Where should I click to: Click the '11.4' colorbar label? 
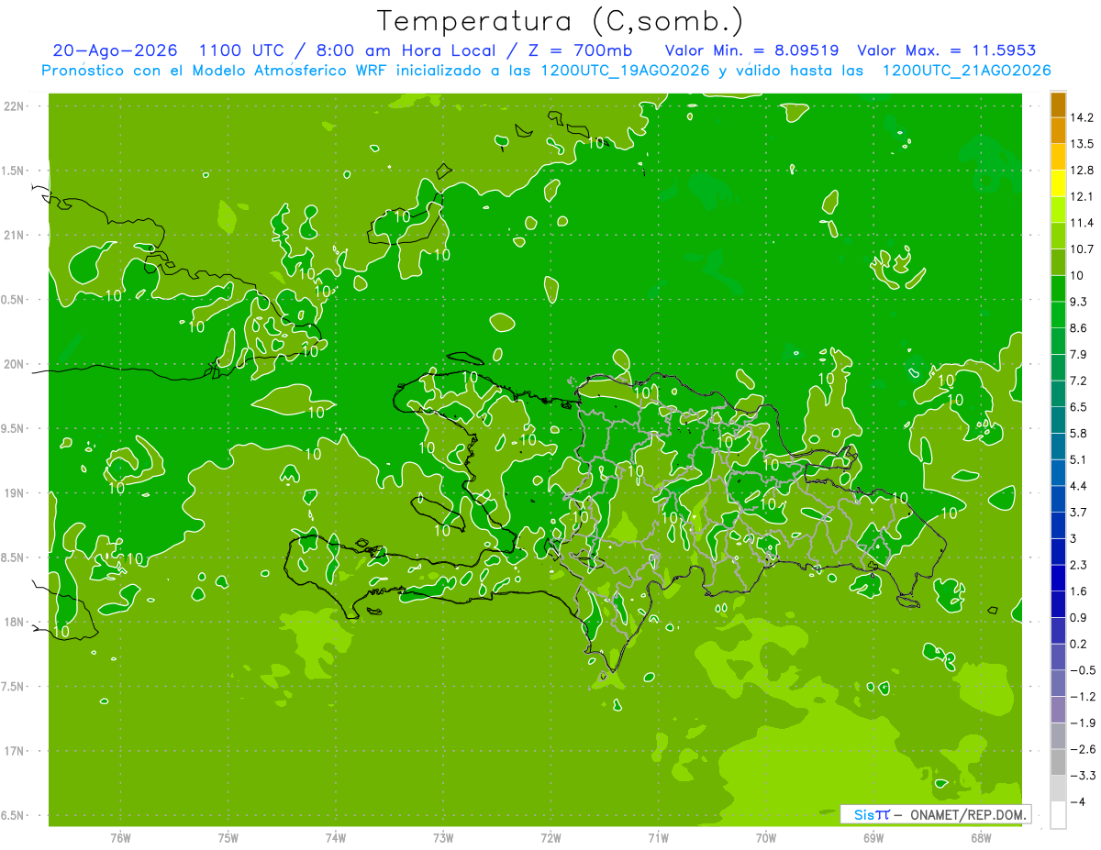(x=1082, y=223)
